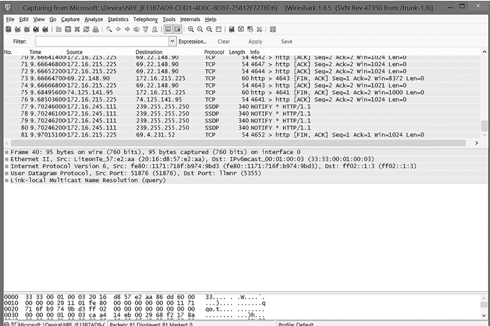Open the Statistics menu

tap(118, 20)
